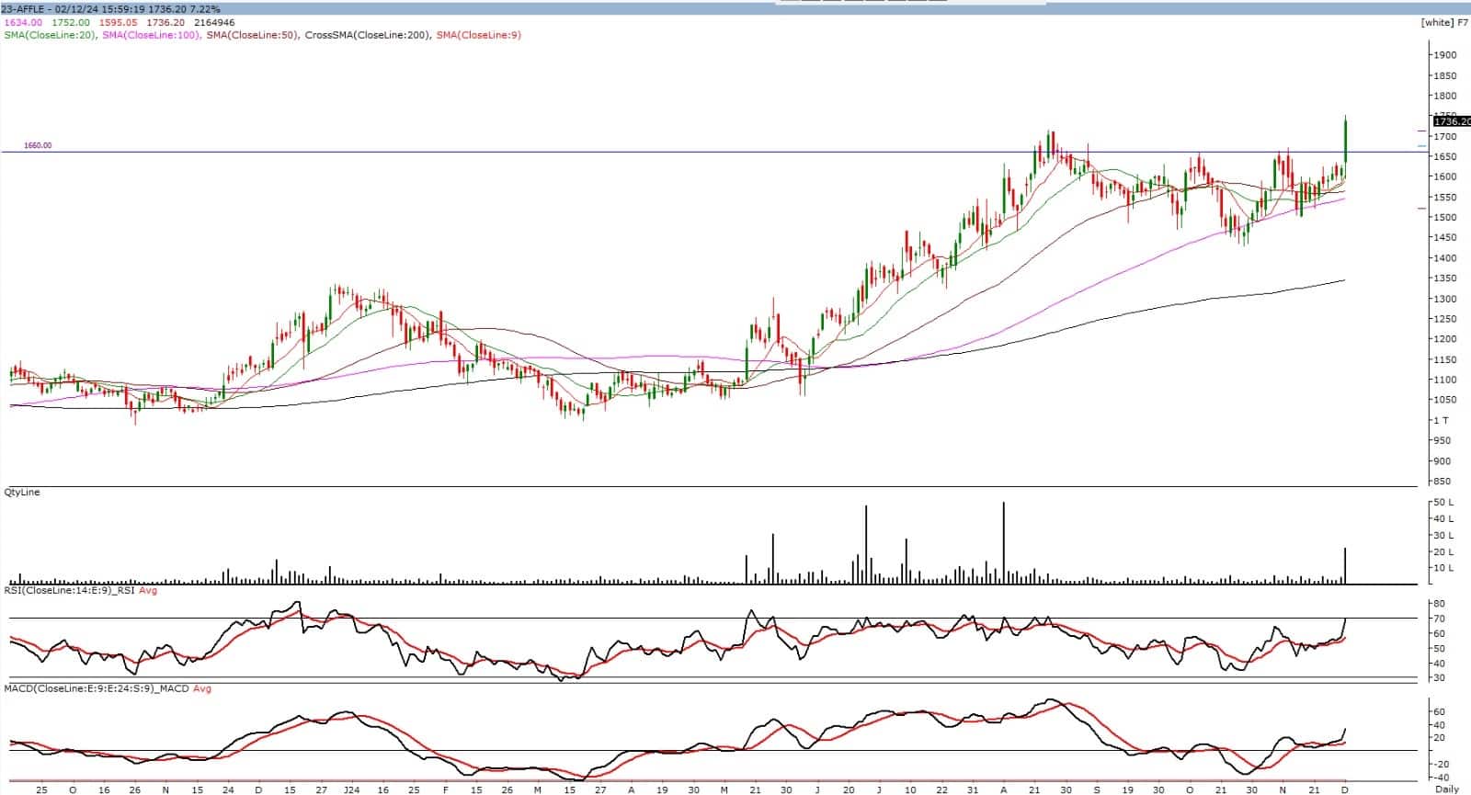Select the 1660.00 horizontal resistance line label
The height and width of the screenshot is (795, 1471).
[38, 145]
